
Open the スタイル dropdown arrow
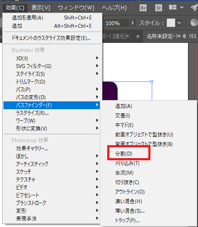click(179, 23)
